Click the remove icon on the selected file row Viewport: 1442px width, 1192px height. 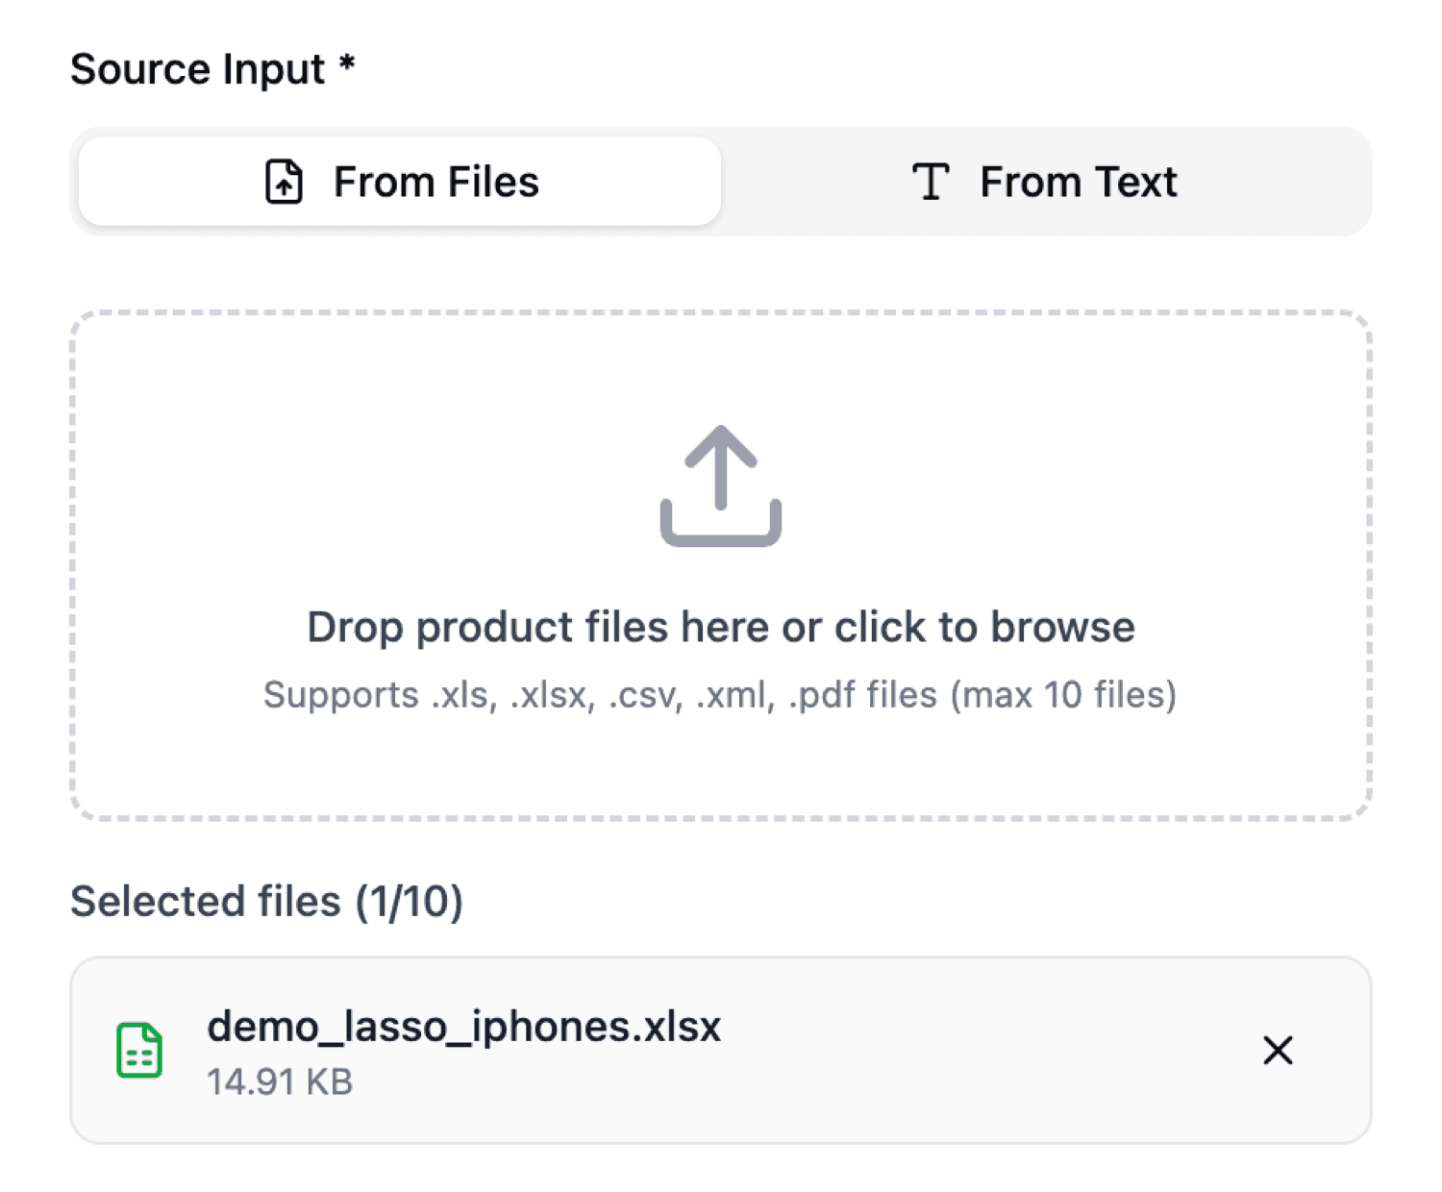click(1279, 1051)
